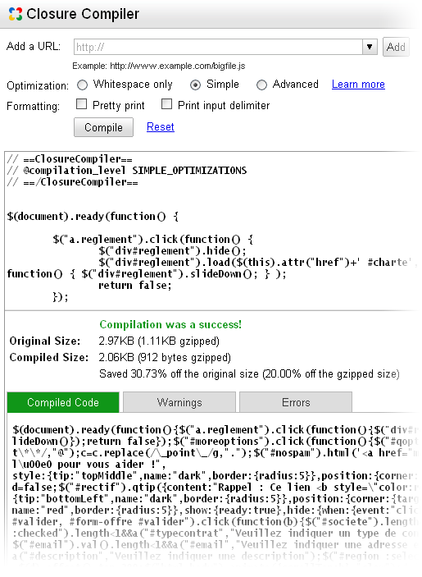Select Whitespace only optimization
The image size is (422, 577).
coord(82,85)
